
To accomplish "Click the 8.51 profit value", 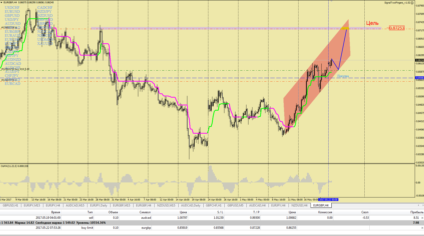I will pos(416,218).
